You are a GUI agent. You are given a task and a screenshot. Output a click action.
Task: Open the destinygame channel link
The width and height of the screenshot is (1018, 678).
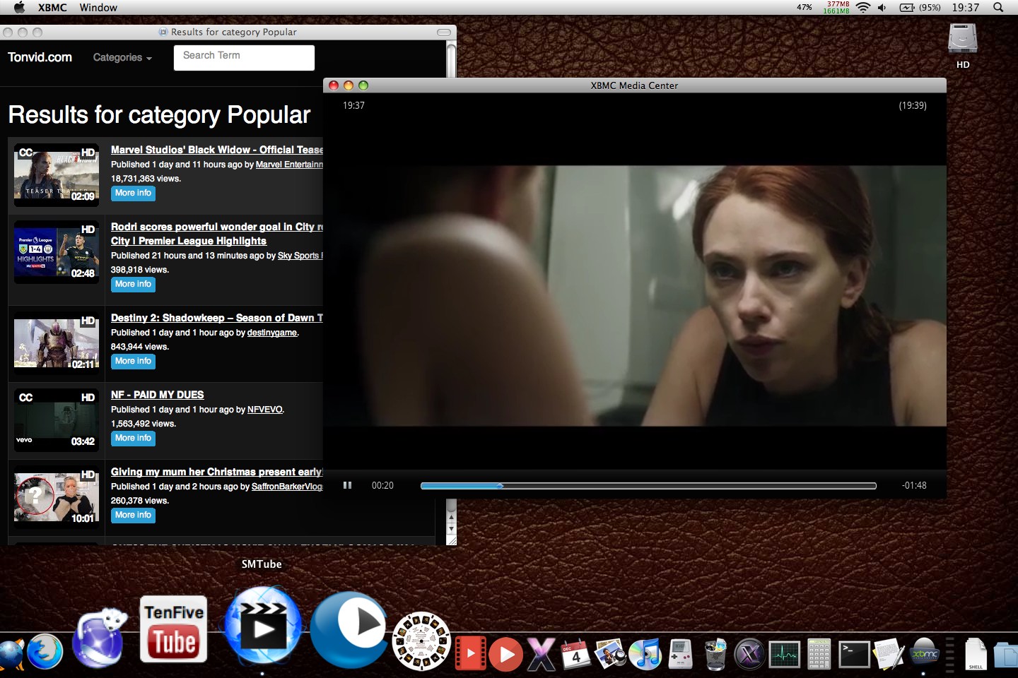pos(272,333)
